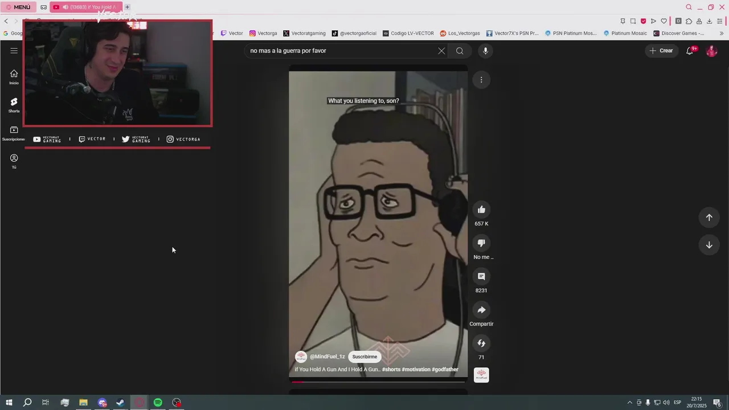This screenshot has width=729, height=410.
Task: Start voice search with microphone icon
Action: (485, 51)
